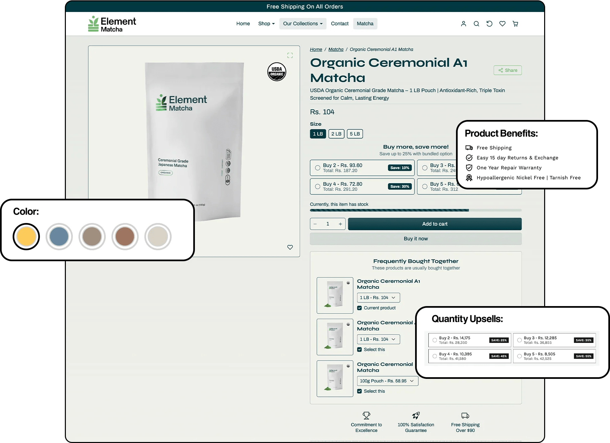Select the Buy 2 - Rs. 14,175 upsell
This screenshot has width=610, height=443.
point(470,340)
